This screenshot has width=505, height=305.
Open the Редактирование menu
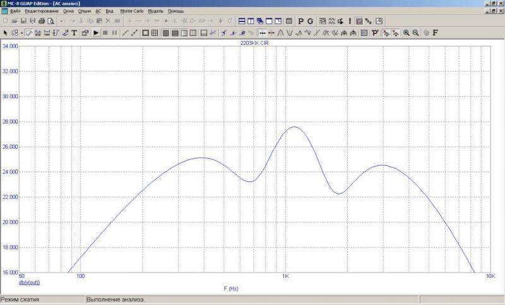[x=42, y=11]
